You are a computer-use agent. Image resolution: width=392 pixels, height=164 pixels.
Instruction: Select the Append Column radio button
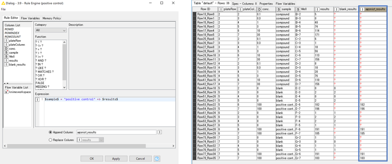point(50,132)
